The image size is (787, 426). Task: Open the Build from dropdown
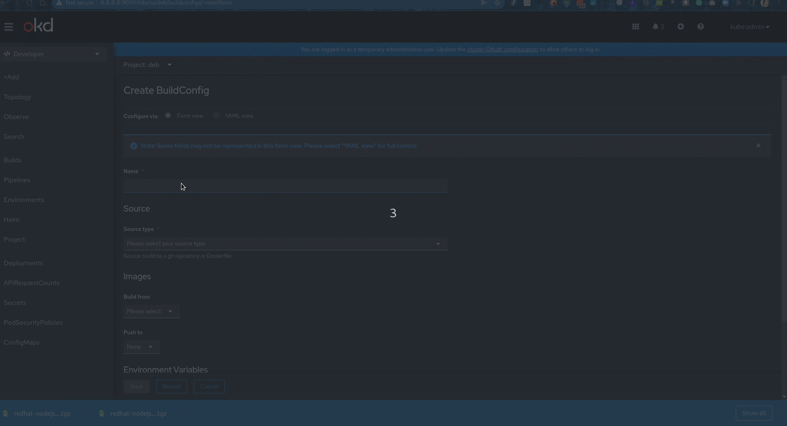tap(151, 311)
